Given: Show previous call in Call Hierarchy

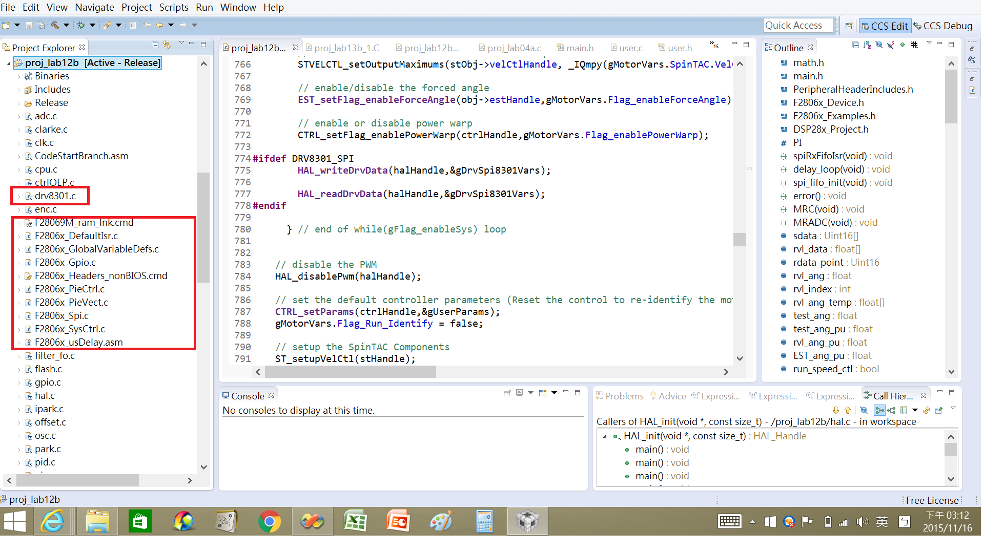Looking at the screenshot, I should coord(848,410).
